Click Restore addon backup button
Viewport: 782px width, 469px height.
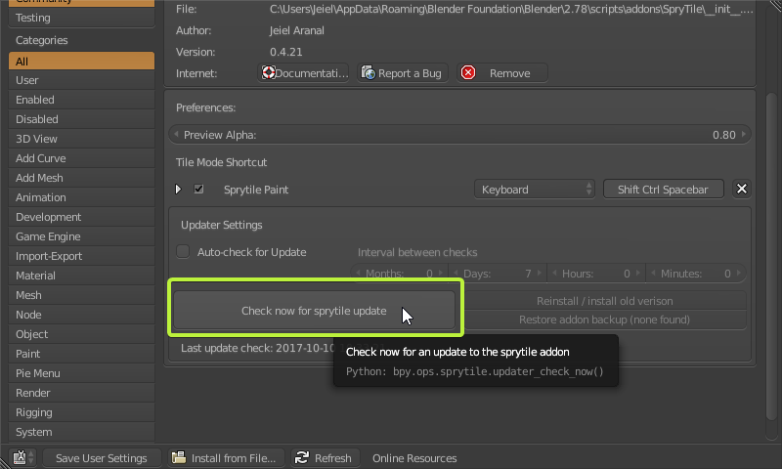(x=604, y=320)
